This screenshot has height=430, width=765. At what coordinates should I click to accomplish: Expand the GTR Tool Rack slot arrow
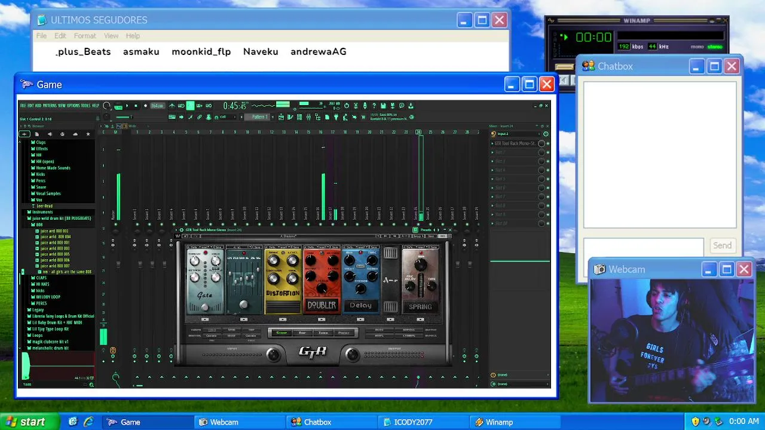(x=492, y=143)
